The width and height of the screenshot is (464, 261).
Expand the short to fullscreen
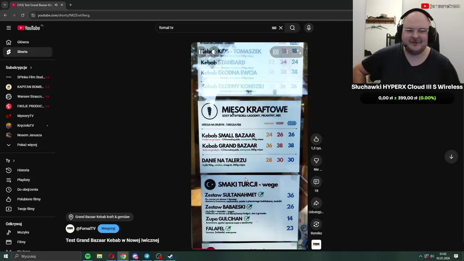(x=299, y=52)
